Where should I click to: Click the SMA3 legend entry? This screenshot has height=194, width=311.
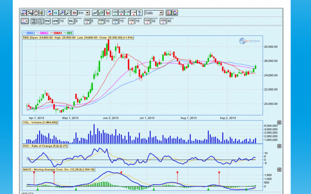coord(29,33)
